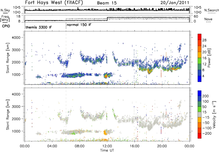Screen dimensions: 219x152
Task: Click the "28" tick on Power colorbar
Action: 204,40
